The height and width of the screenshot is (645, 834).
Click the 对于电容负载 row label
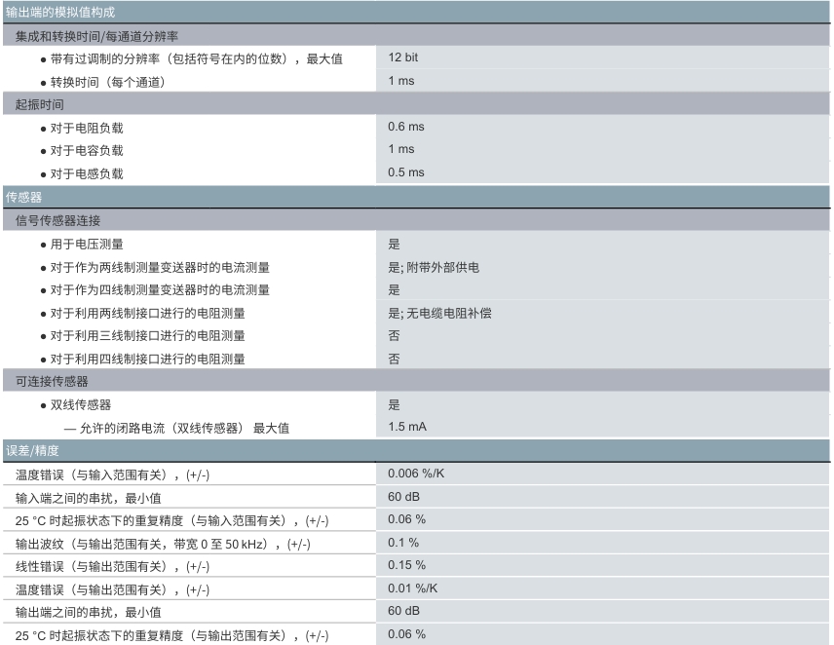coord(87,150)
